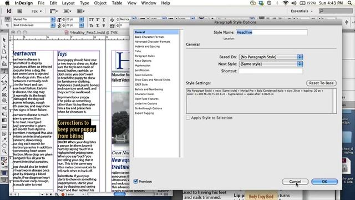Screen dimensions: 355x200
Task: Open the Window menu
Action: [149, 3]
